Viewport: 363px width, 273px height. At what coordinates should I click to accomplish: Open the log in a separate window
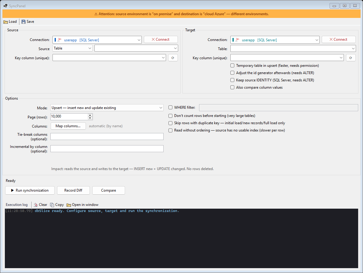pyautogui.click(x=83, y=205)
